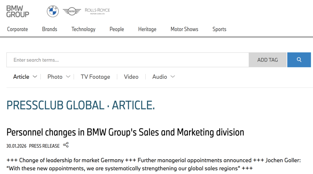Expand the Audio filter chevron
This screenshot has width=313, height=174.
173,77
